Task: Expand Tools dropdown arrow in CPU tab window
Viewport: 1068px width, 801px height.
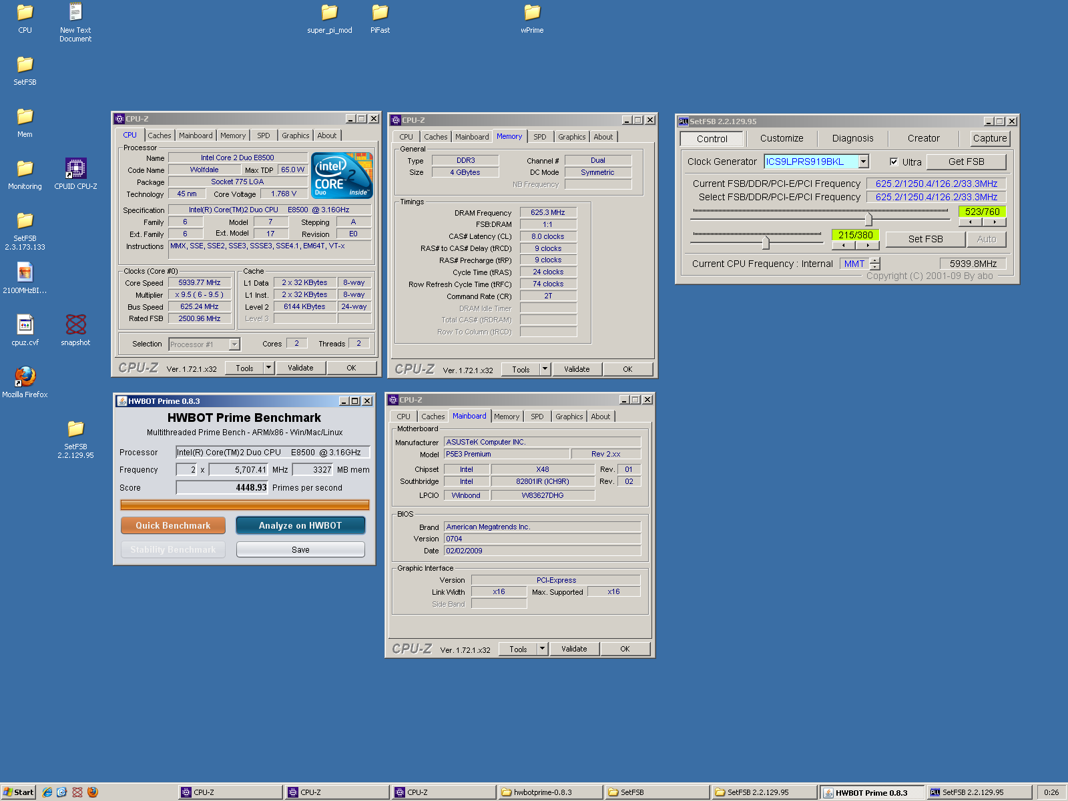Action: tap(268, 368)
